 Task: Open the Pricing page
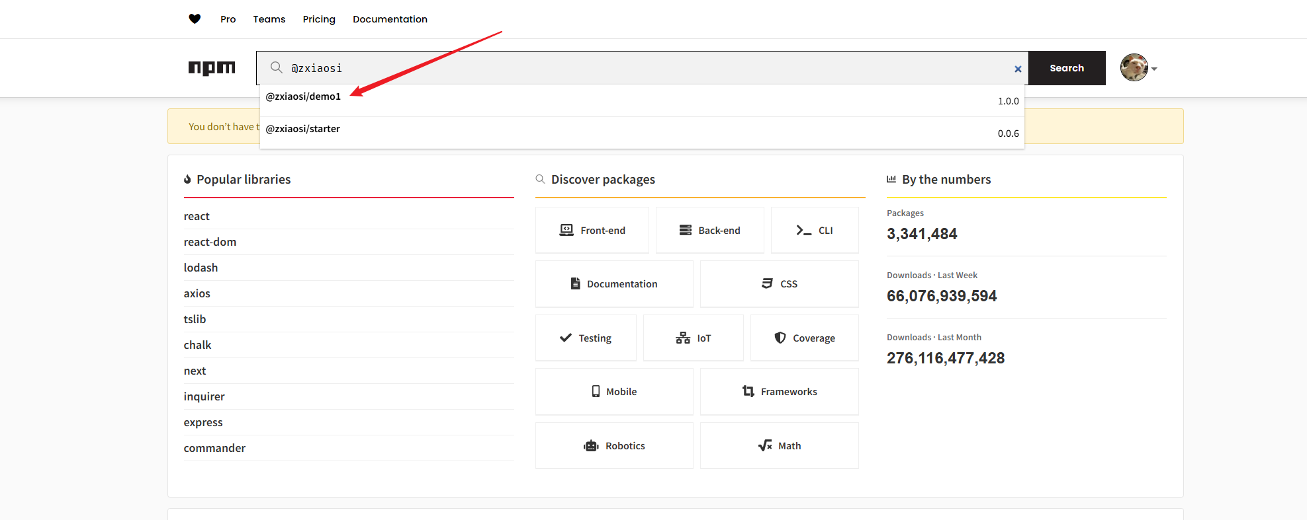pyautogui.click(x=319, y=19)
